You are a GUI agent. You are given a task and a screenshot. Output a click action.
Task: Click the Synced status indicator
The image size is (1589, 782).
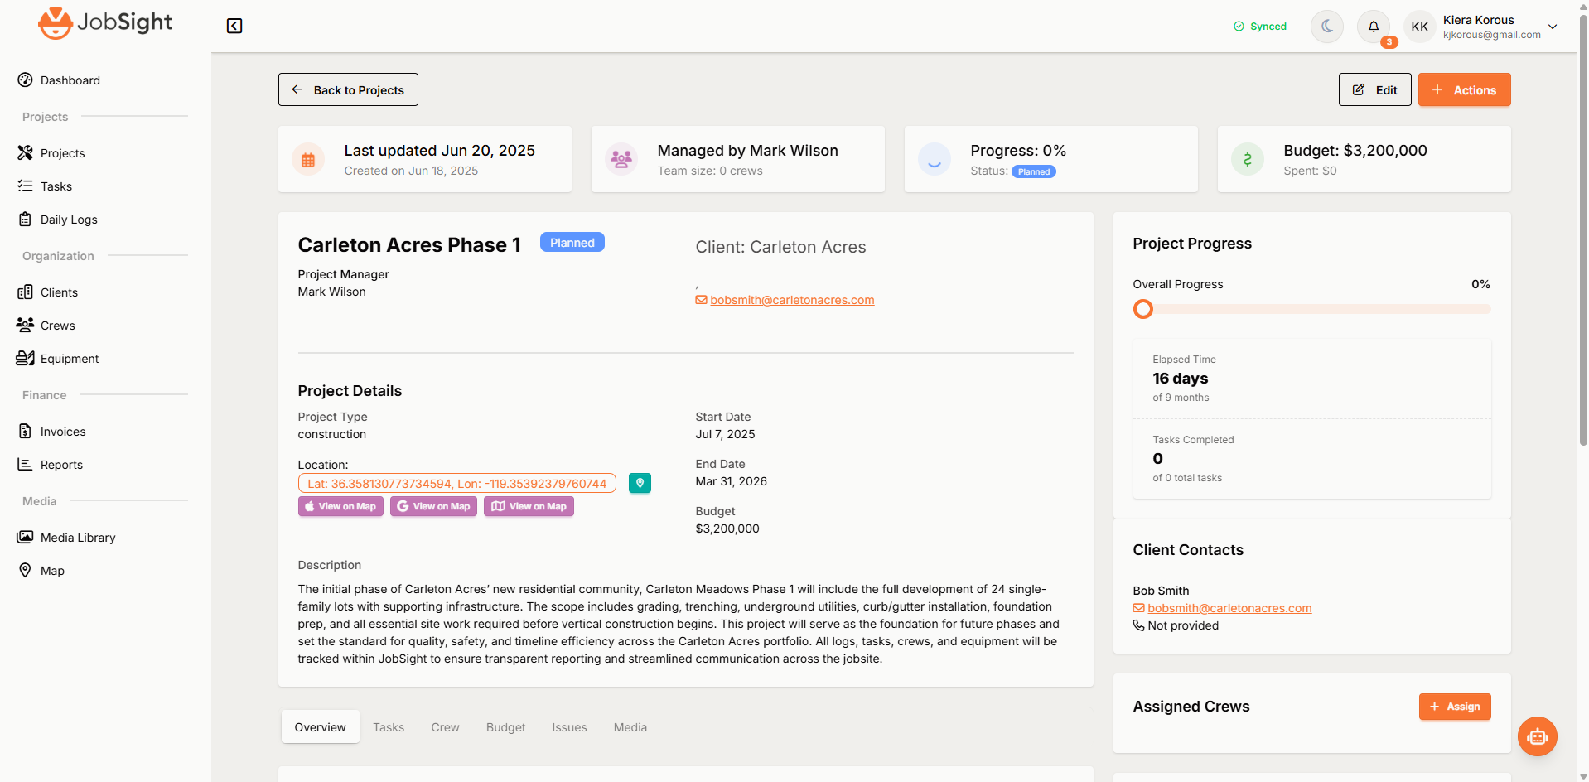pyautogui.click(x=1260, y=27)
